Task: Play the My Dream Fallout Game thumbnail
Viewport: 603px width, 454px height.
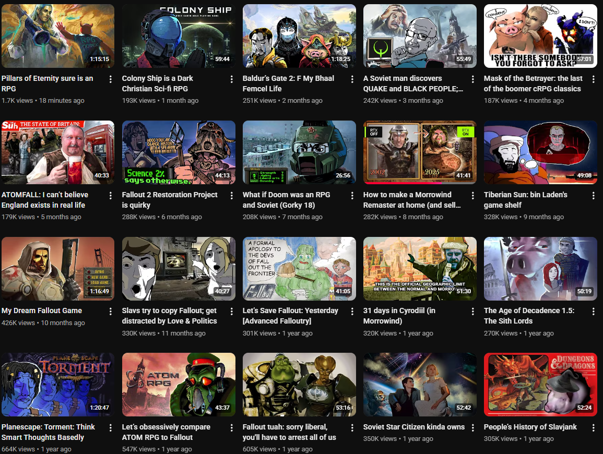Action: point(57,269)
